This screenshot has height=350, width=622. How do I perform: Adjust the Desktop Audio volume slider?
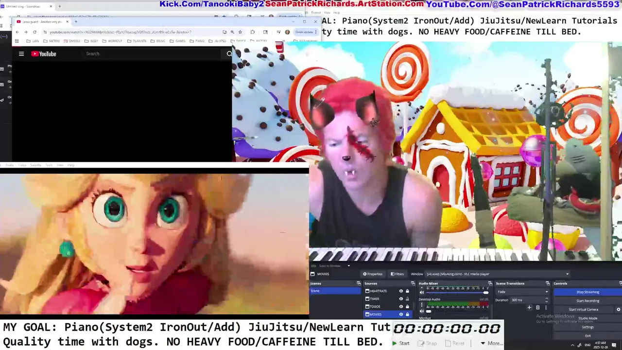(457, 311)
